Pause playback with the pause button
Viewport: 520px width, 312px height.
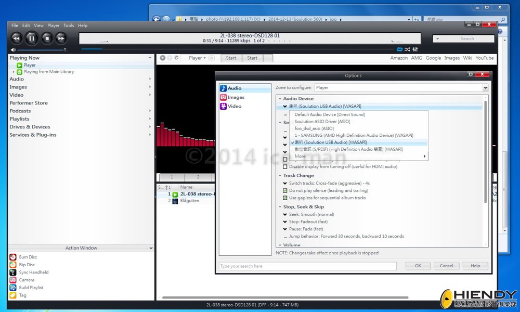(x=32, y=38)
